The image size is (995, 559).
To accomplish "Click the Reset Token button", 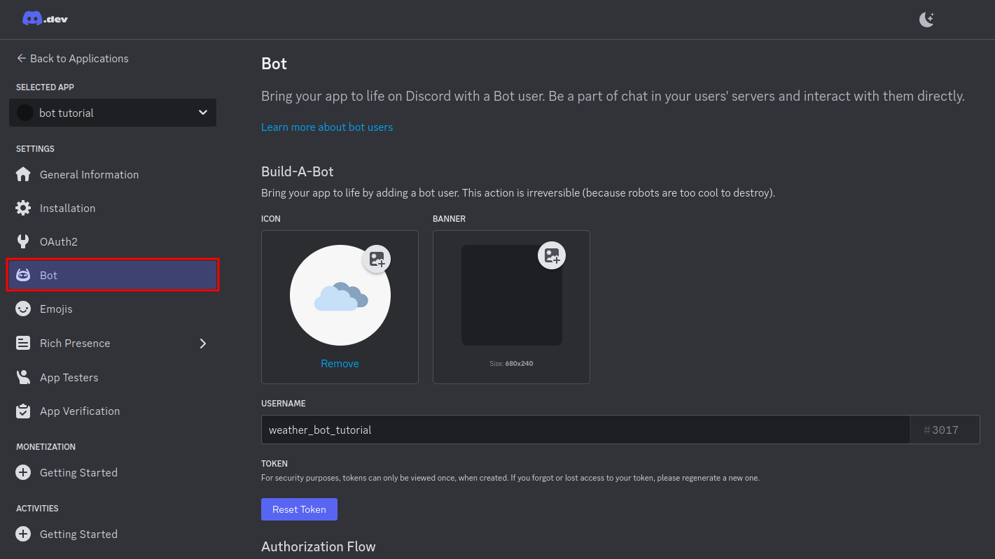I will click(299, 509).
